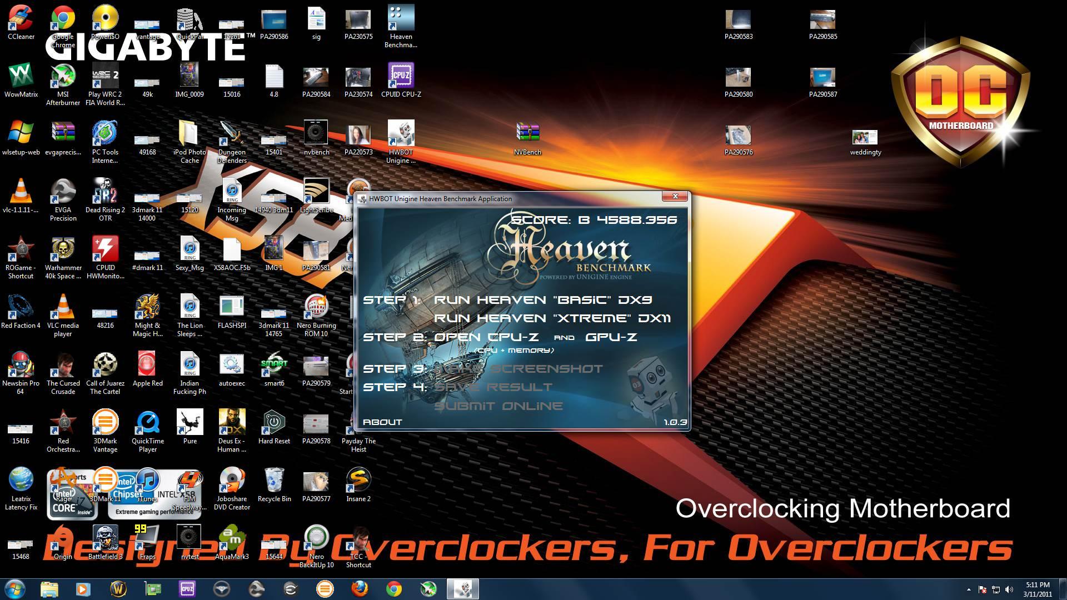The width and height of the screenshot is (1067, 600).
Task: Select the Deus Ex Human desktop shortcut
Action: [x=232, y=431]
